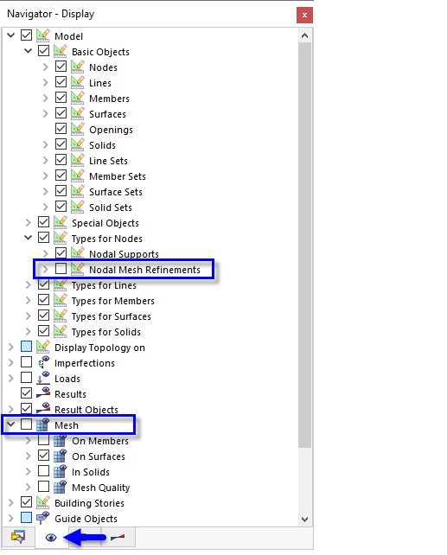The image size is (447, 555).
Task: Click the vertical scrollbar thumb
Action: pyautogui.click(x=304, y=245)
